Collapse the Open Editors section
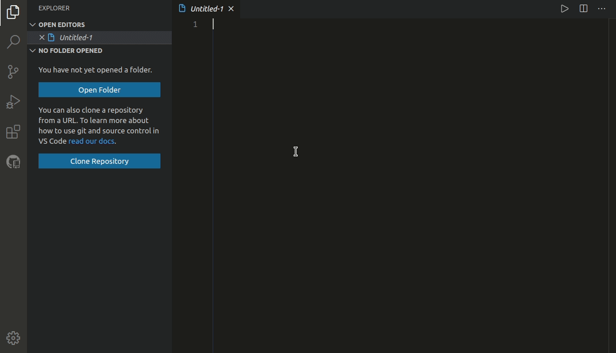Image resolution: width=616 pixels, height=353 pixels. 33,24
